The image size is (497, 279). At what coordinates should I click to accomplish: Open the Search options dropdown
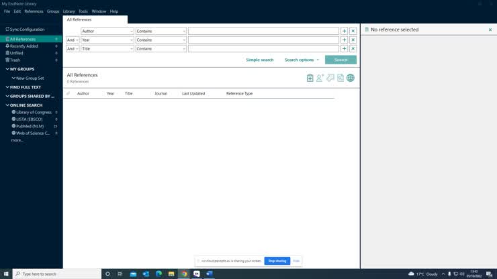click(302, 60)
